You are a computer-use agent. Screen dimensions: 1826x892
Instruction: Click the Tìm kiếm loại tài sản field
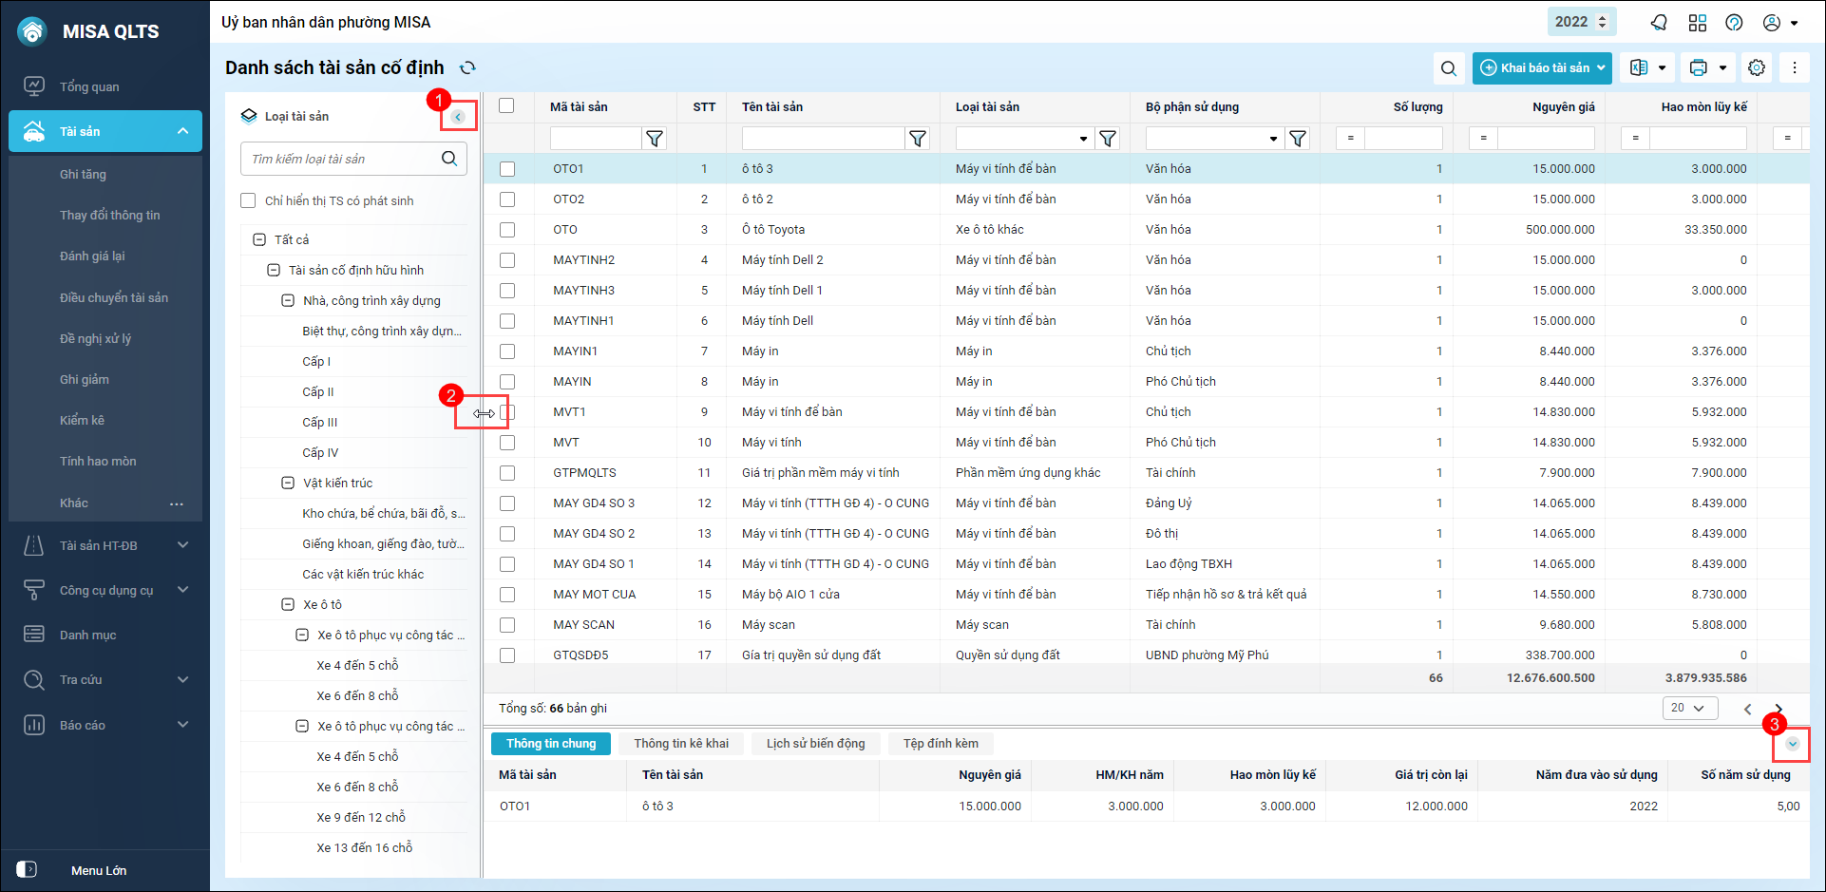click(x=342, y=159)
